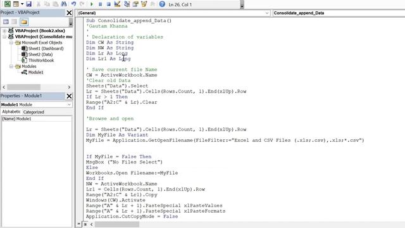Collapse Microsoft Excel Objects folder
This screenshot has height=228, width=405.
11,42
